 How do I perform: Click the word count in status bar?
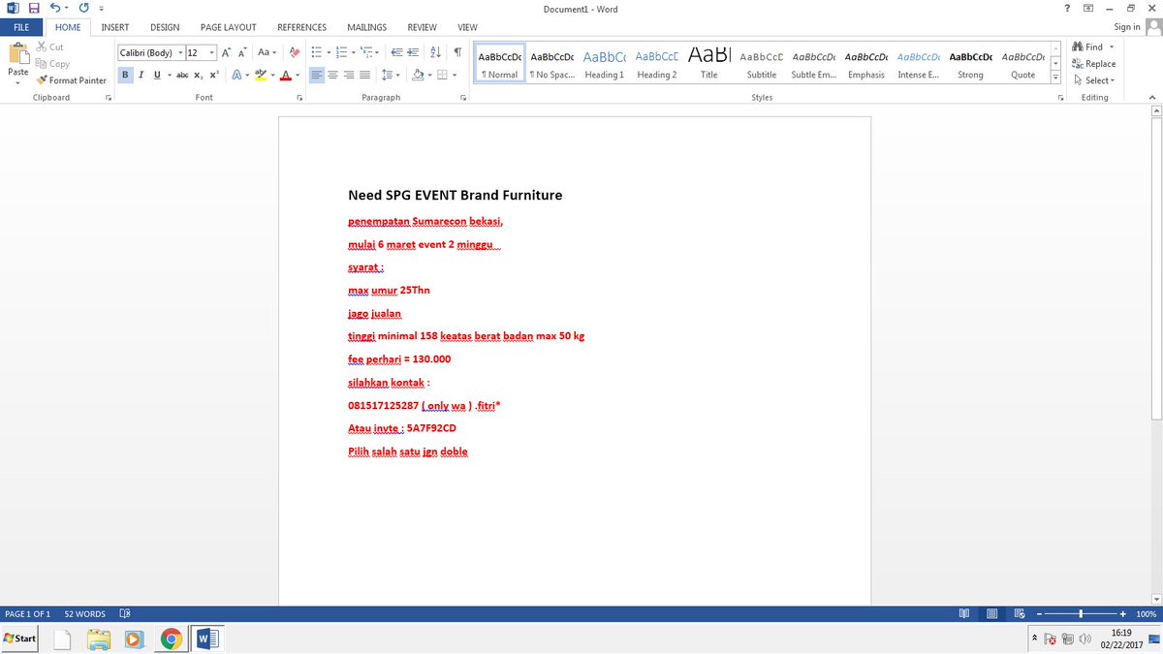pyautogui.click(x=84, y=614)
